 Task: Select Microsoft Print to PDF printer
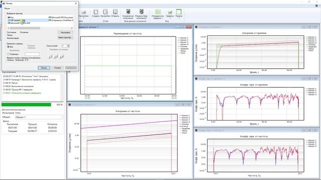[19, 23]
